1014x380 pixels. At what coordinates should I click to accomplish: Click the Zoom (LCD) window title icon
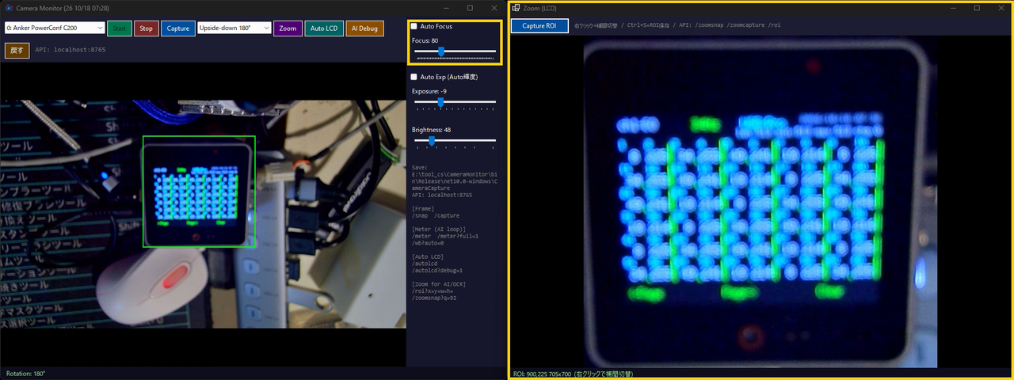click(516, 8)
